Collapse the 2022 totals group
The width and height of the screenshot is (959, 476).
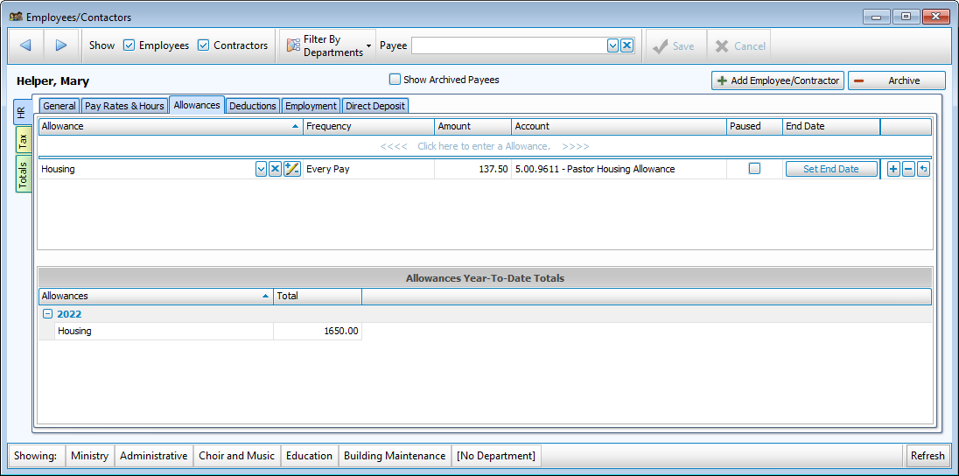click(x=48, y=314)
